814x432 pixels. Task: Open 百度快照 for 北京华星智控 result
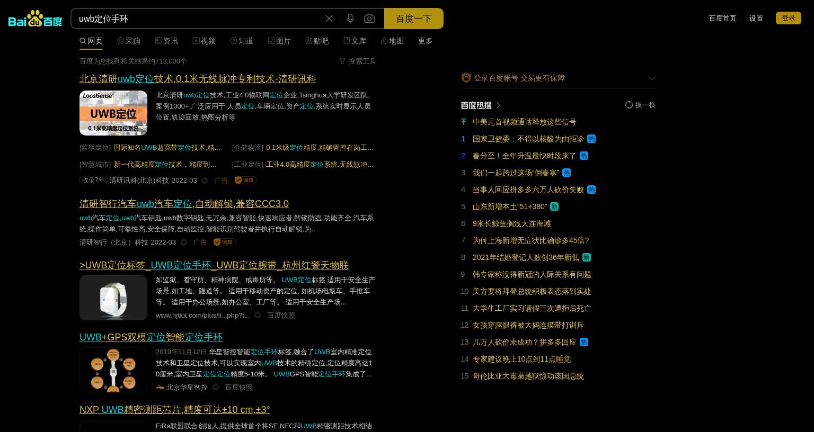click(239, 387)
